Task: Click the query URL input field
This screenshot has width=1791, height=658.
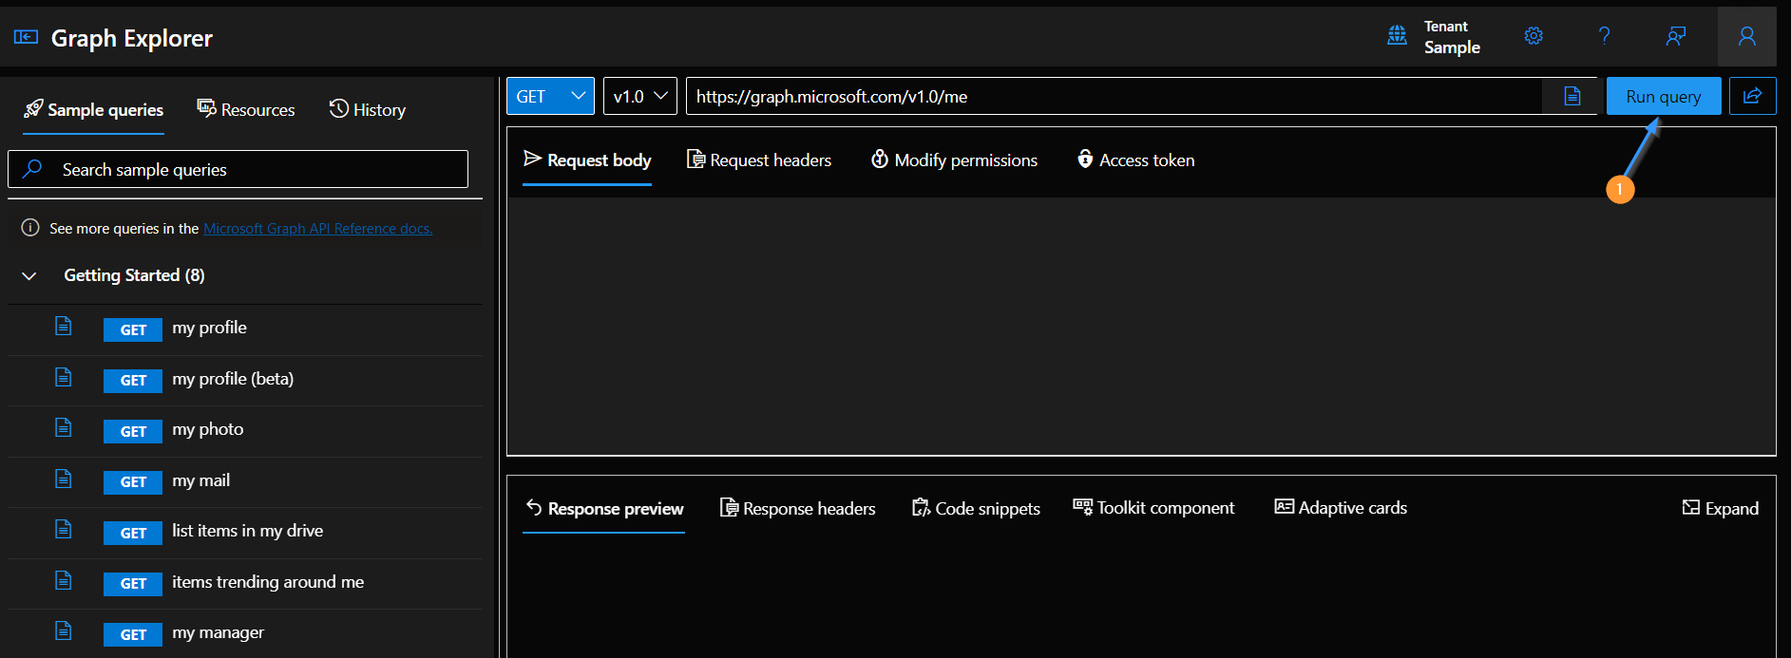Action: 1114,96
